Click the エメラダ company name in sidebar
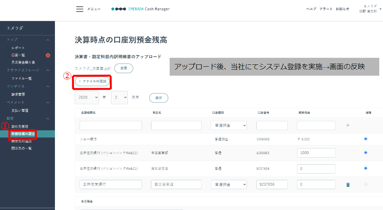Screen dimensions: 383x210 pos(15,28)
